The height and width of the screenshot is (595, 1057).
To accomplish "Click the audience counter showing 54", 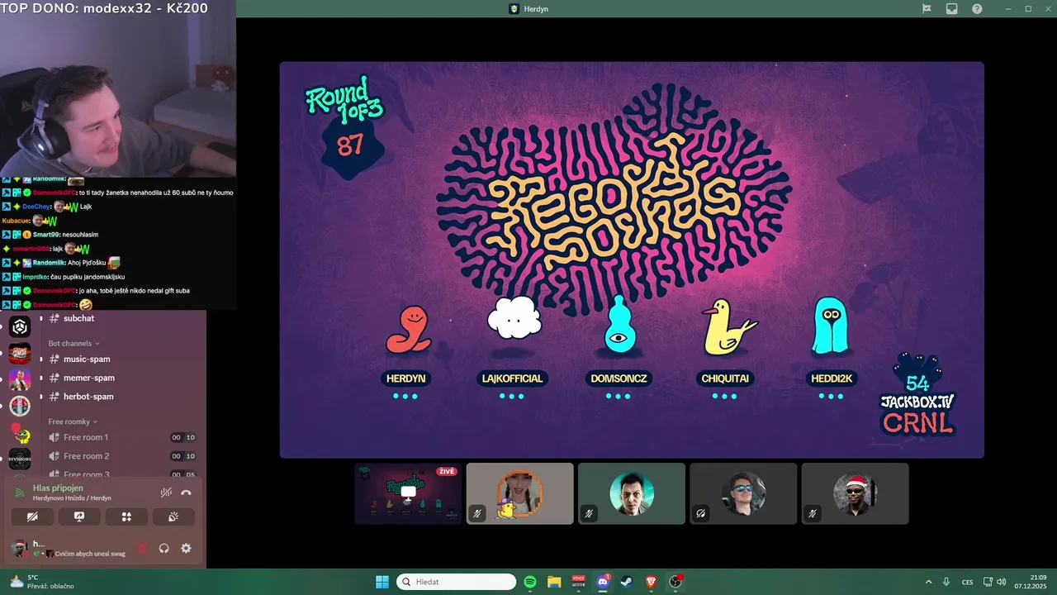I will pyautogui.click(x=917, y=383).
